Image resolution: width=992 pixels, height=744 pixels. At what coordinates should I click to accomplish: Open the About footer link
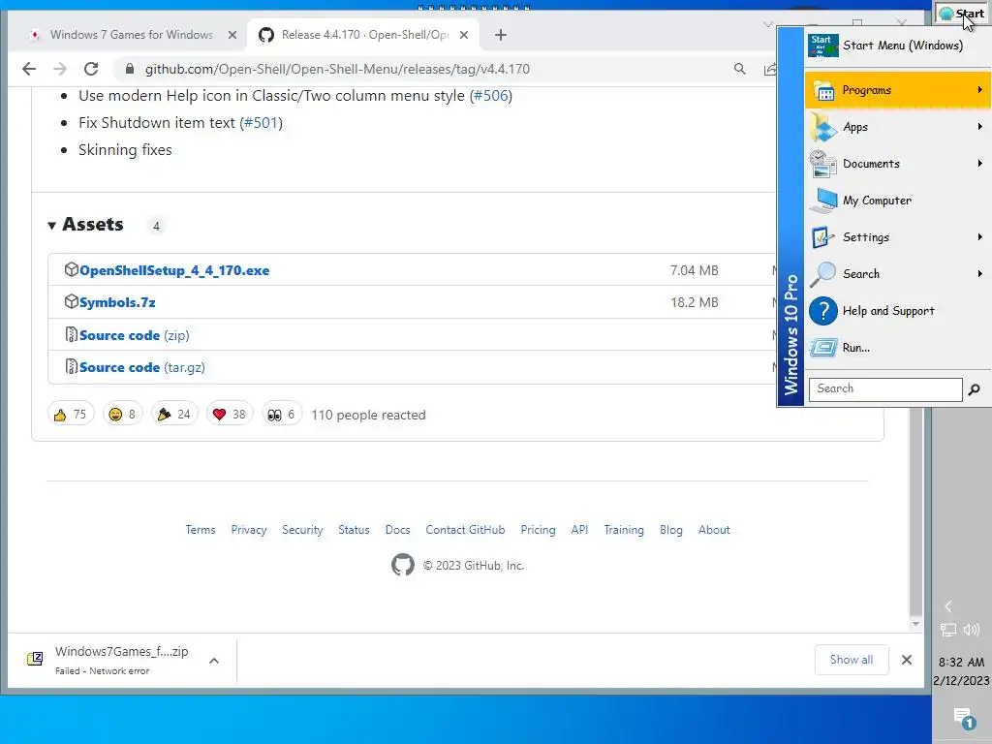714,530
